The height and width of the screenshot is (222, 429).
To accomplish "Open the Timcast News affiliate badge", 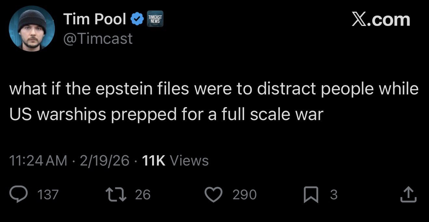I will click(155, 19).
